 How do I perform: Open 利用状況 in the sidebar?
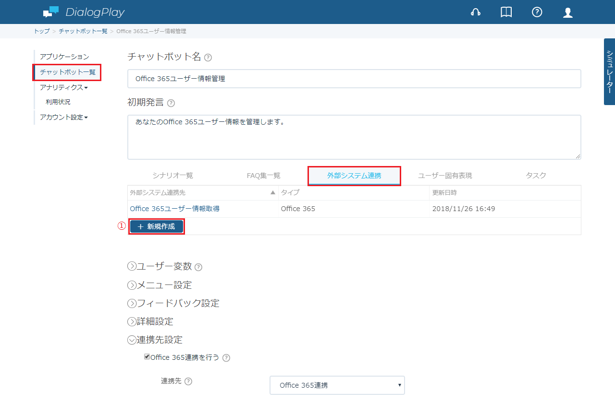coord(58,102)
